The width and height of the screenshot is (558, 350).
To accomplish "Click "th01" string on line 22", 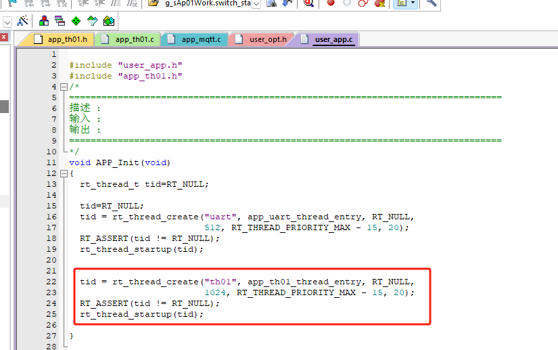I will (x=220, y=282).
